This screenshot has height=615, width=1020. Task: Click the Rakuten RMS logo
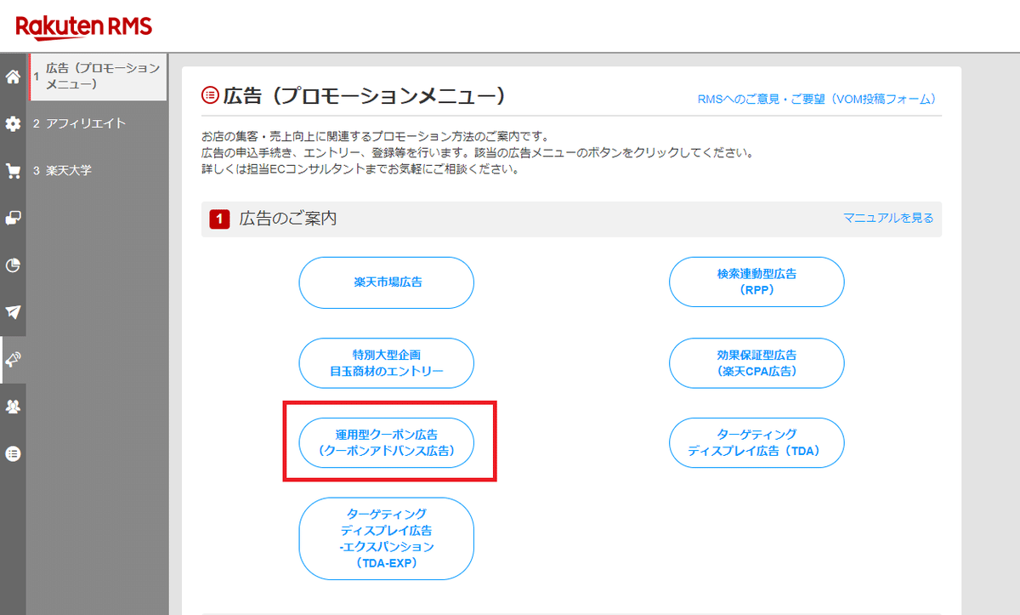[x=84, y=27]
